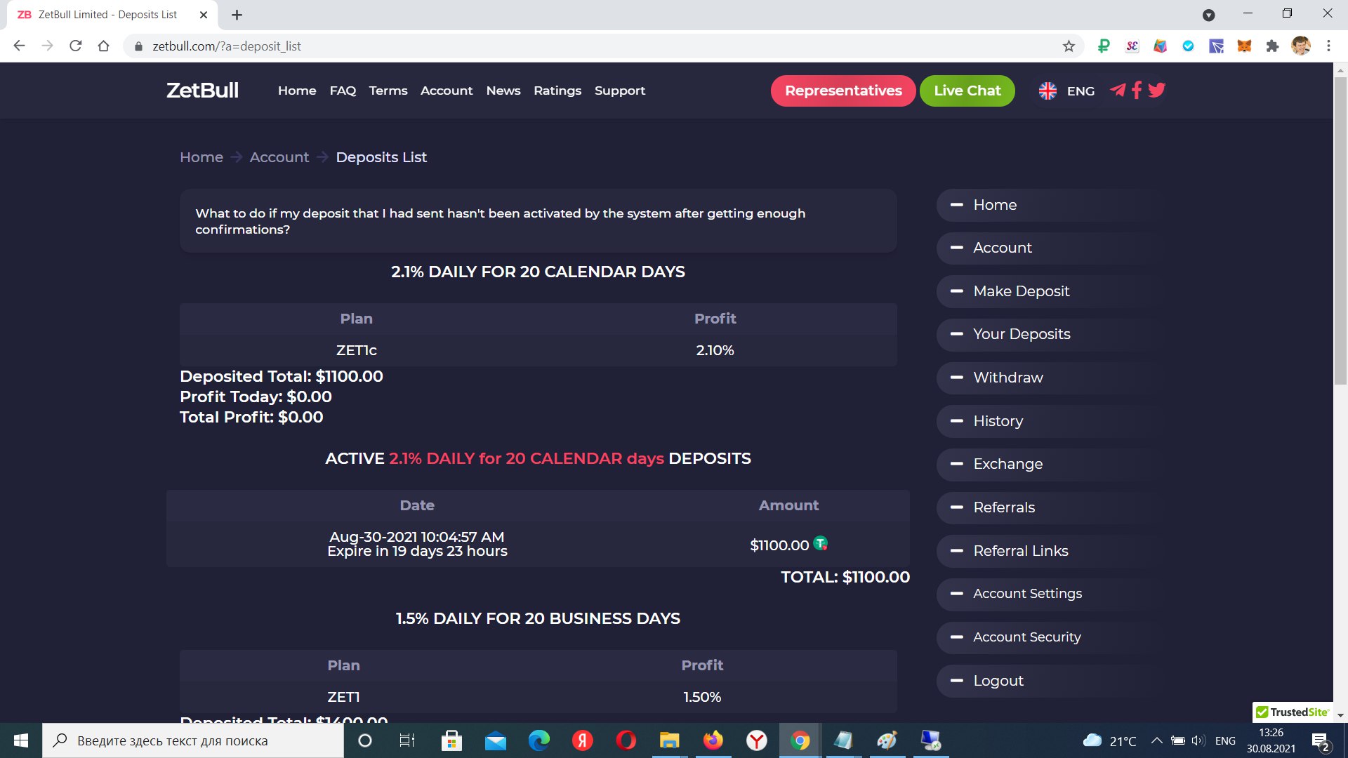
Task: Open Chrome's three-dot menu
Action: tap(1328, 46)
